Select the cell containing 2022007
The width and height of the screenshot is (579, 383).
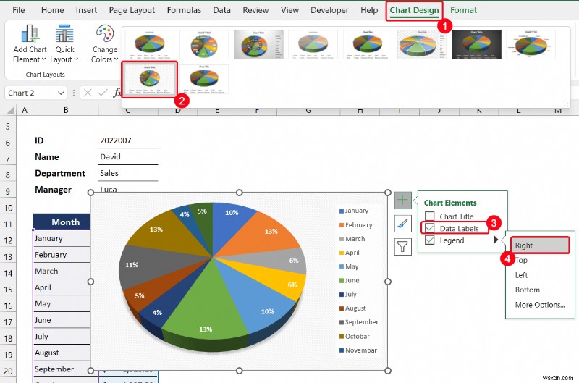tap(128, 140)
